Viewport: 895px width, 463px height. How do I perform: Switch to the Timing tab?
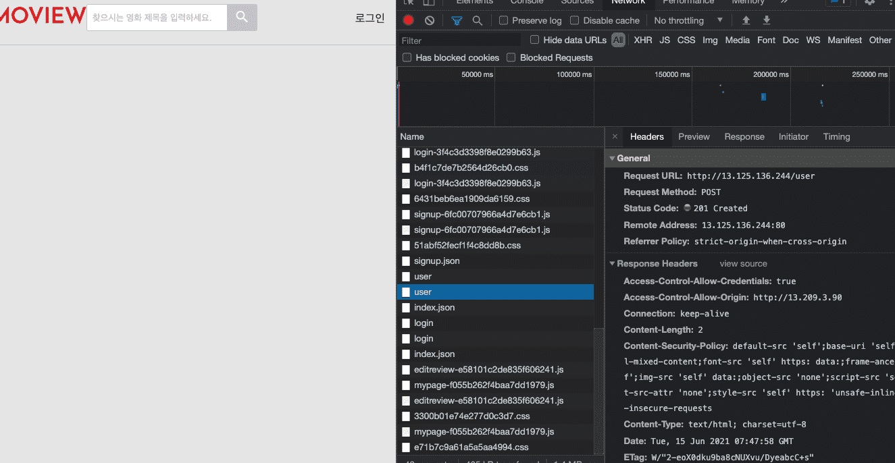click(x=836, y=136)
